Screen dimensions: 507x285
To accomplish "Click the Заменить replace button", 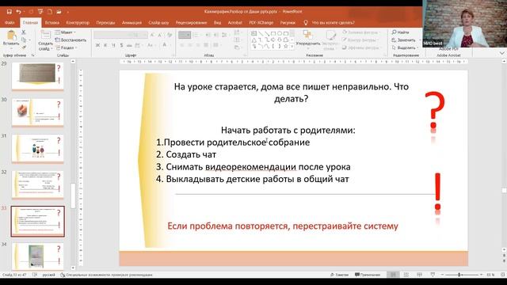I will point(403,40).
